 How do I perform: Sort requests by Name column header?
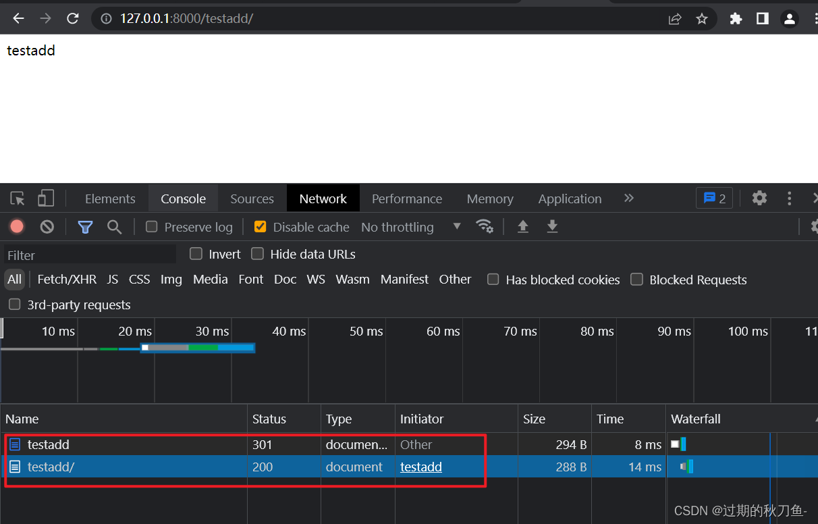coord(124,419)
